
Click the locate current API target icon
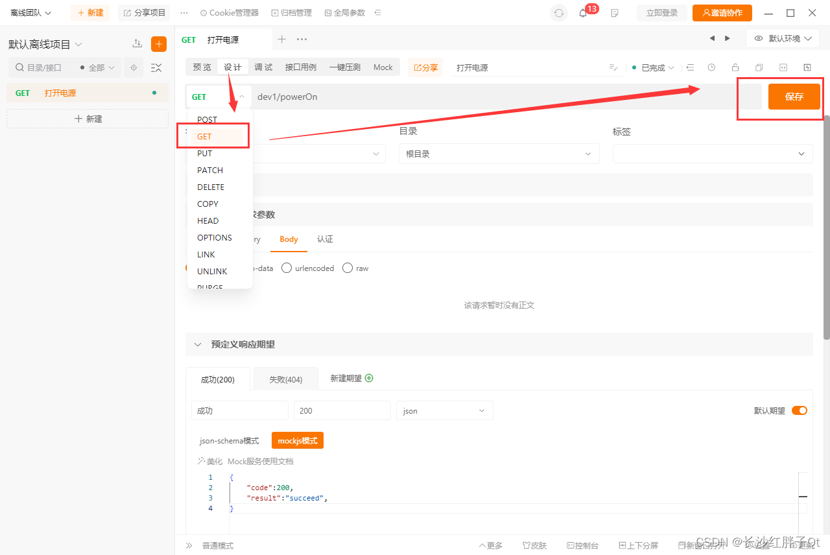(x=134, y=67)
